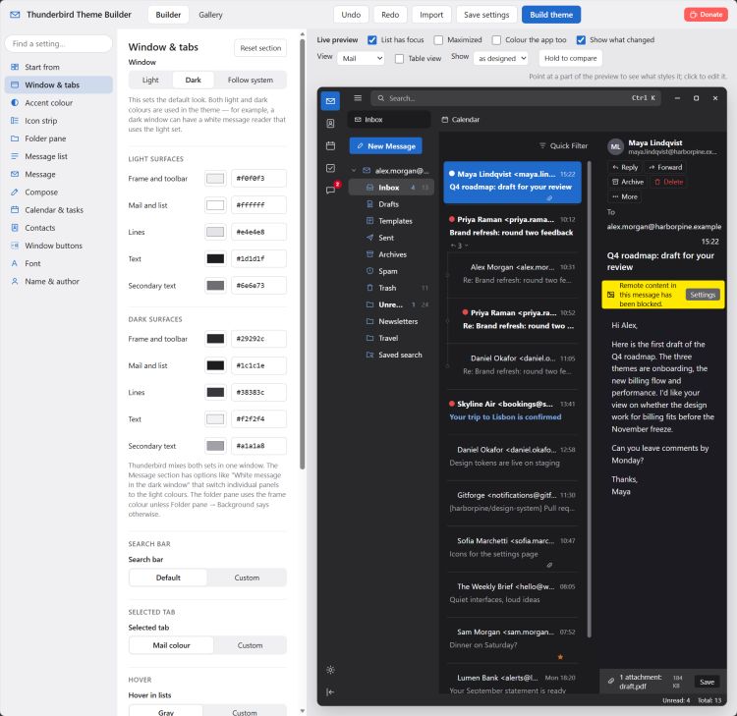Select Custom for the Selected tab
This screenshot has height=716, width=737.
click(x=250, y=645)
